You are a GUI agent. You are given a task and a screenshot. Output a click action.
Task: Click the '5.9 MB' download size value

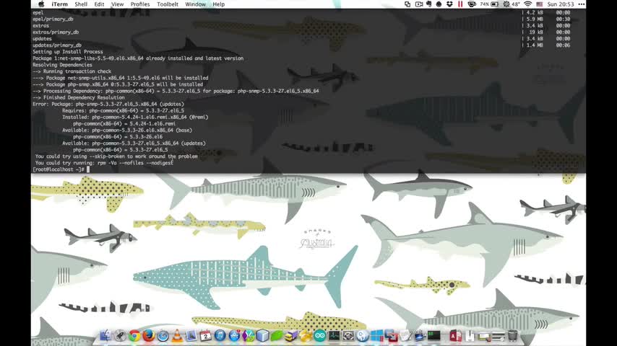pos(535,19)
